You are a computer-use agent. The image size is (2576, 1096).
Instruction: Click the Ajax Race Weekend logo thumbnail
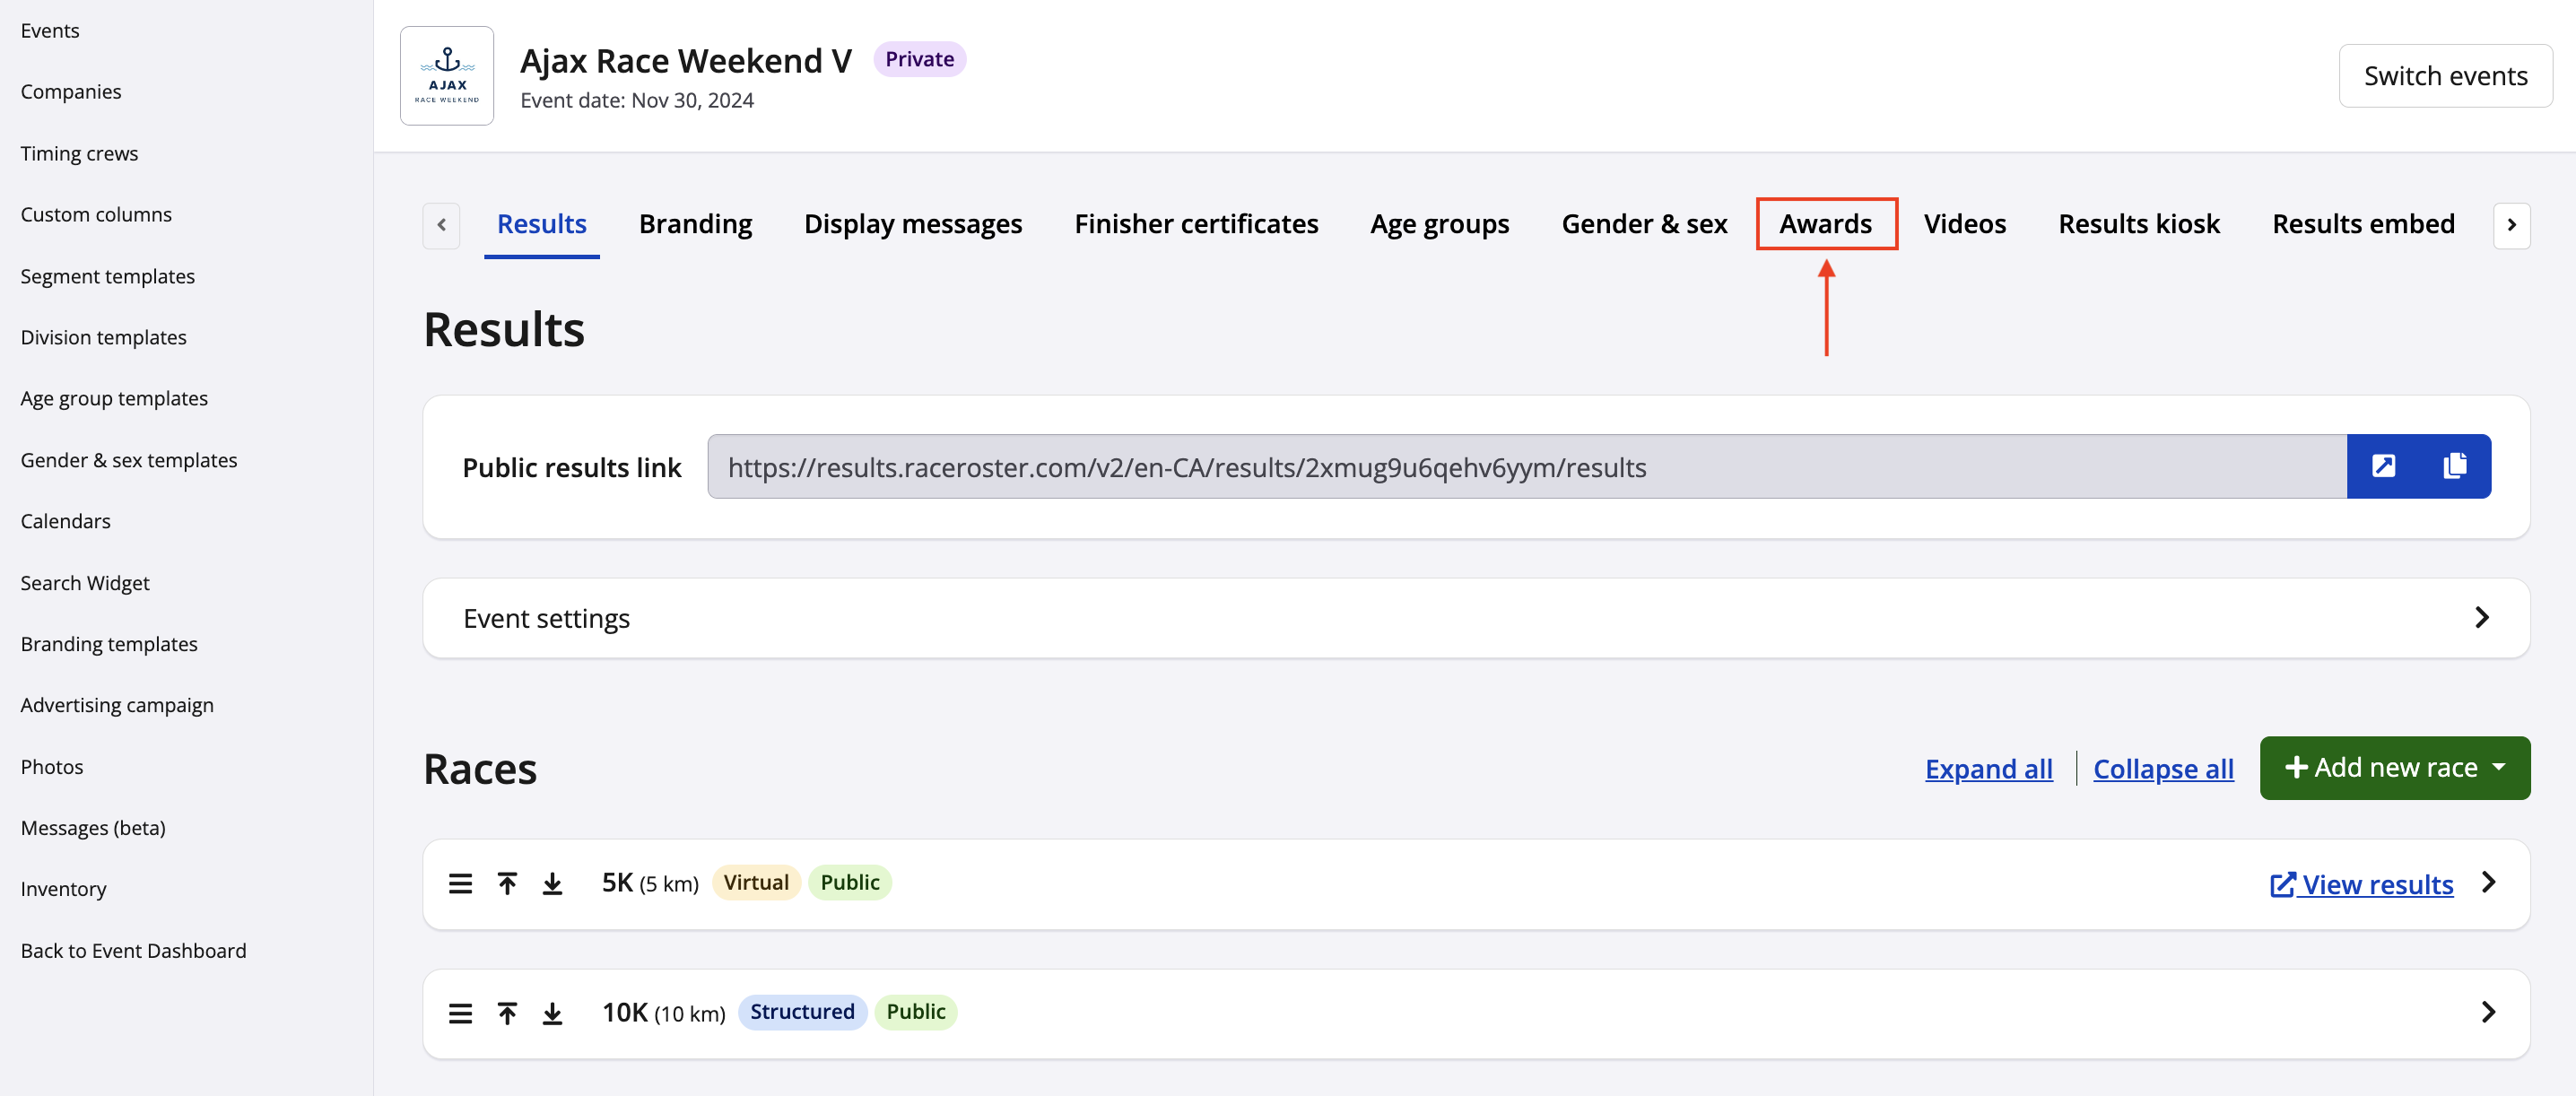click(x=447, y=76)
